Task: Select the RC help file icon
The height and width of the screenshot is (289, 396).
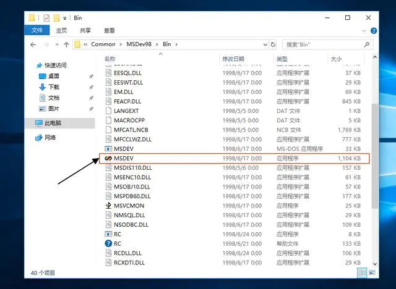Action: click(108, 244)
